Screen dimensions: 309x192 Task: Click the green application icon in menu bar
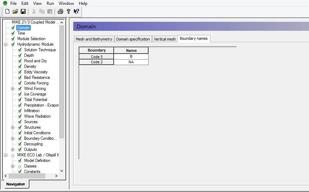click(5, 3)
